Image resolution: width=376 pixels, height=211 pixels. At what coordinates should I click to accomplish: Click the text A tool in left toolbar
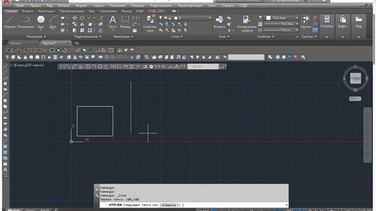(x=5, y=169)
